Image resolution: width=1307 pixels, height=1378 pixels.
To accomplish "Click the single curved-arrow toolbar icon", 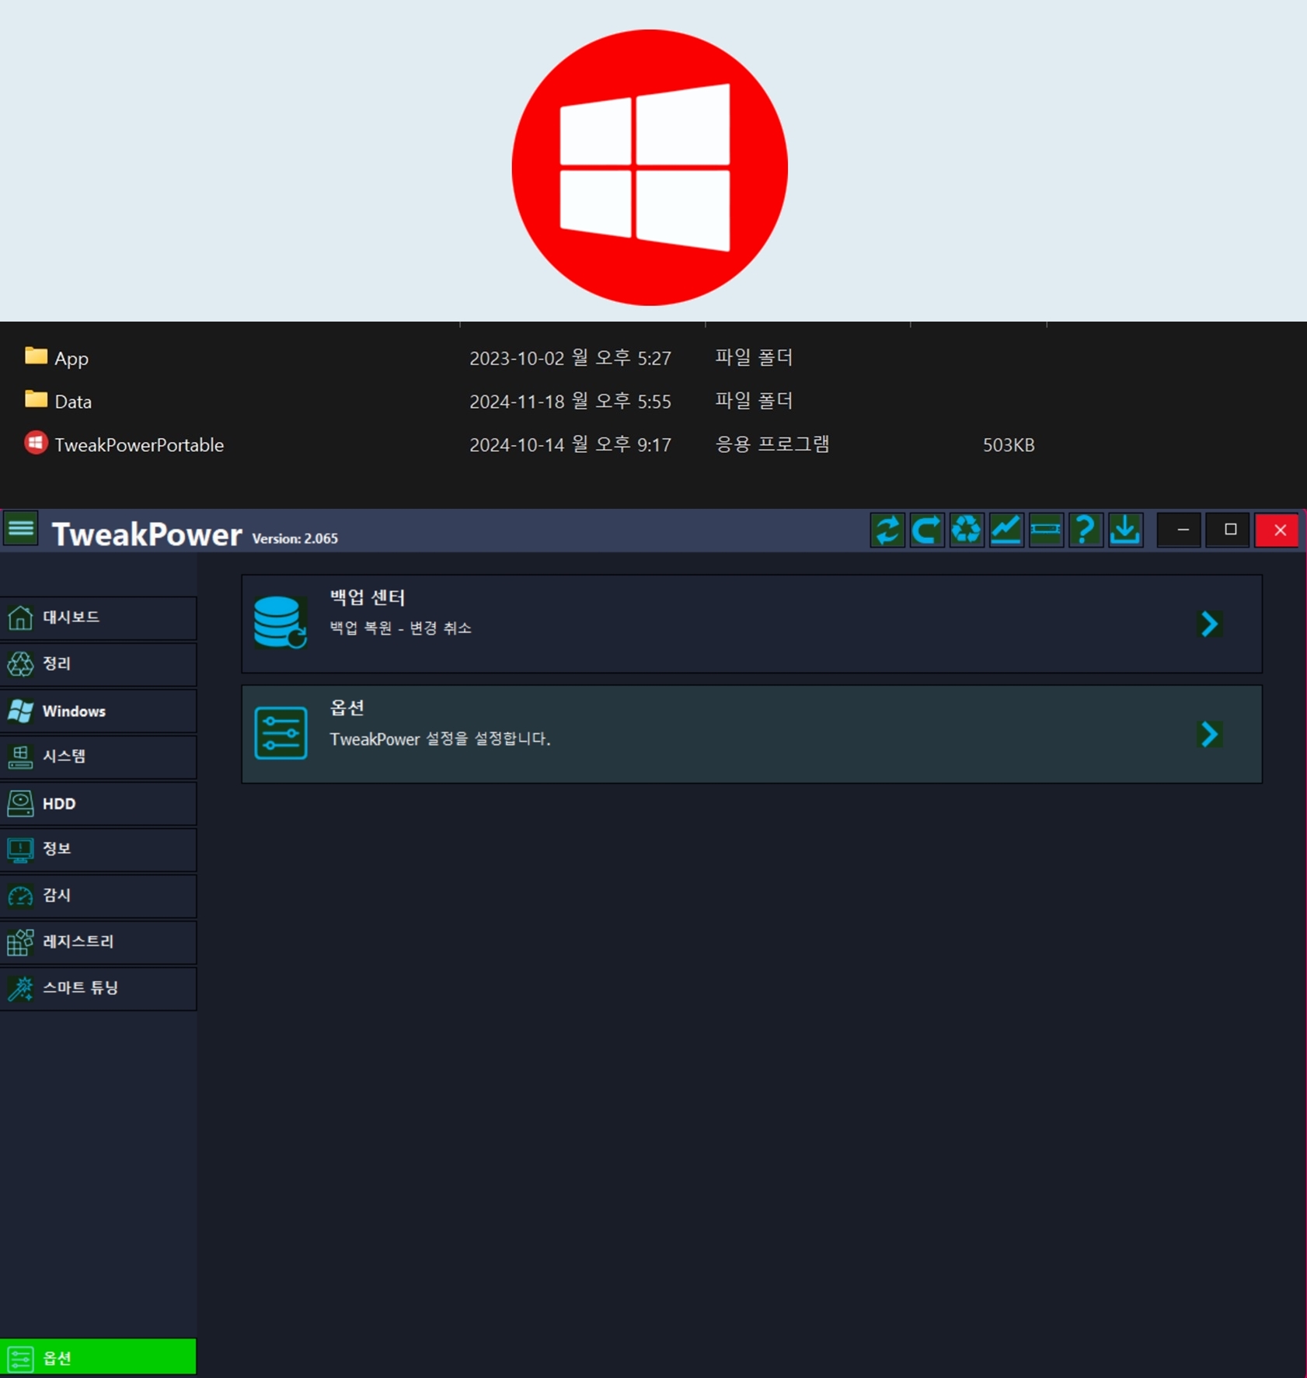I will click(x=927, y=531).
